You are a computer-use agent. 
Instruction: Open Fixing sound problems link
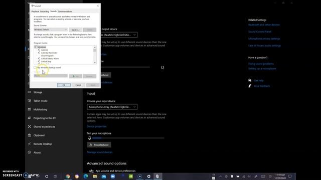(x=261, y=63)
